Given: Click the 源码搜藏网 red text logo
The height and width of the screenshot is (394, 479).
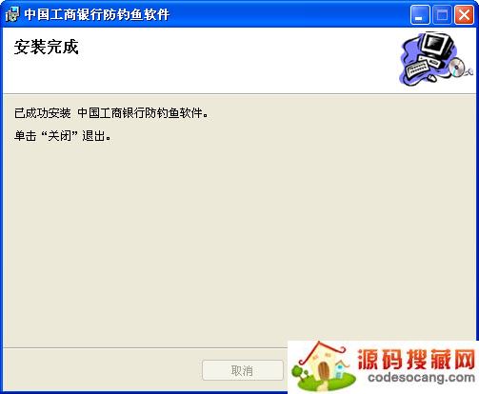Looking at the screenshot, I should (x=416, y=359).
